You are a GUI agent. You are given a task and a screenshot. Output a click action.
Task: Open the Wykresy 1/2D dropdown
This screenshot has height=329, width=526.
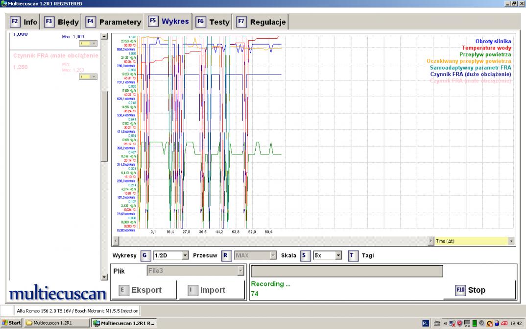(x=185, y=255)
